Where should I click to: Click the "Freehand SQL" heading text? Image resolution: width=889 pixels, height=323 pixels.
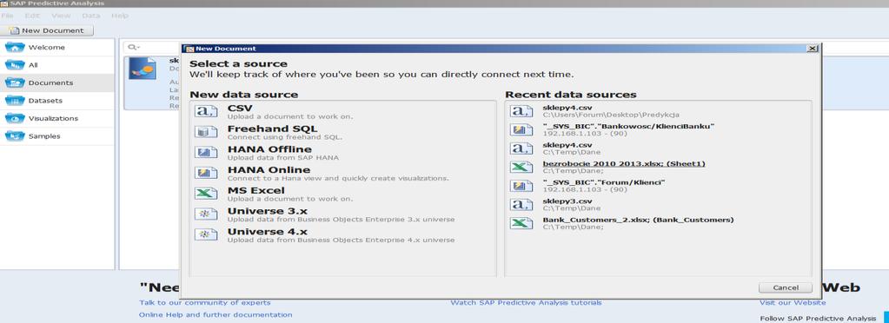click(x=272, y=129)
